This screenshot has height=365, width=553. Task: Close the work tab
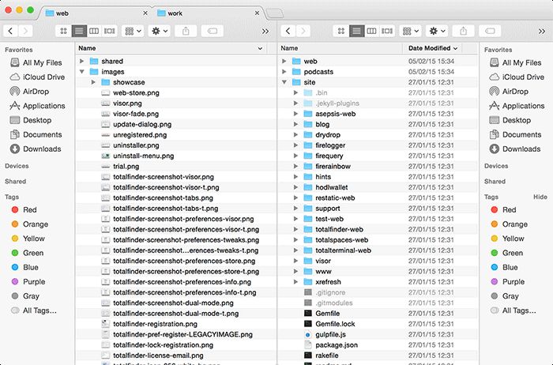[257, 13]
